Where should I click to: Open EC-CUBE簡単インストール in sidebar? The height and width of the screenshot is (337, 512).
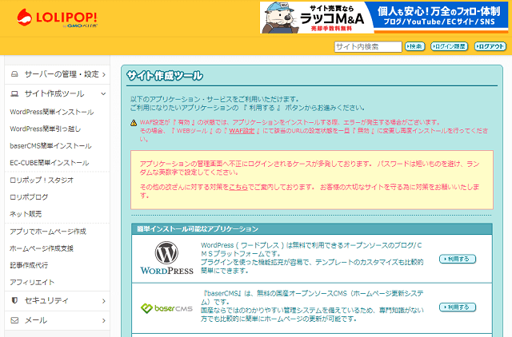50,163
